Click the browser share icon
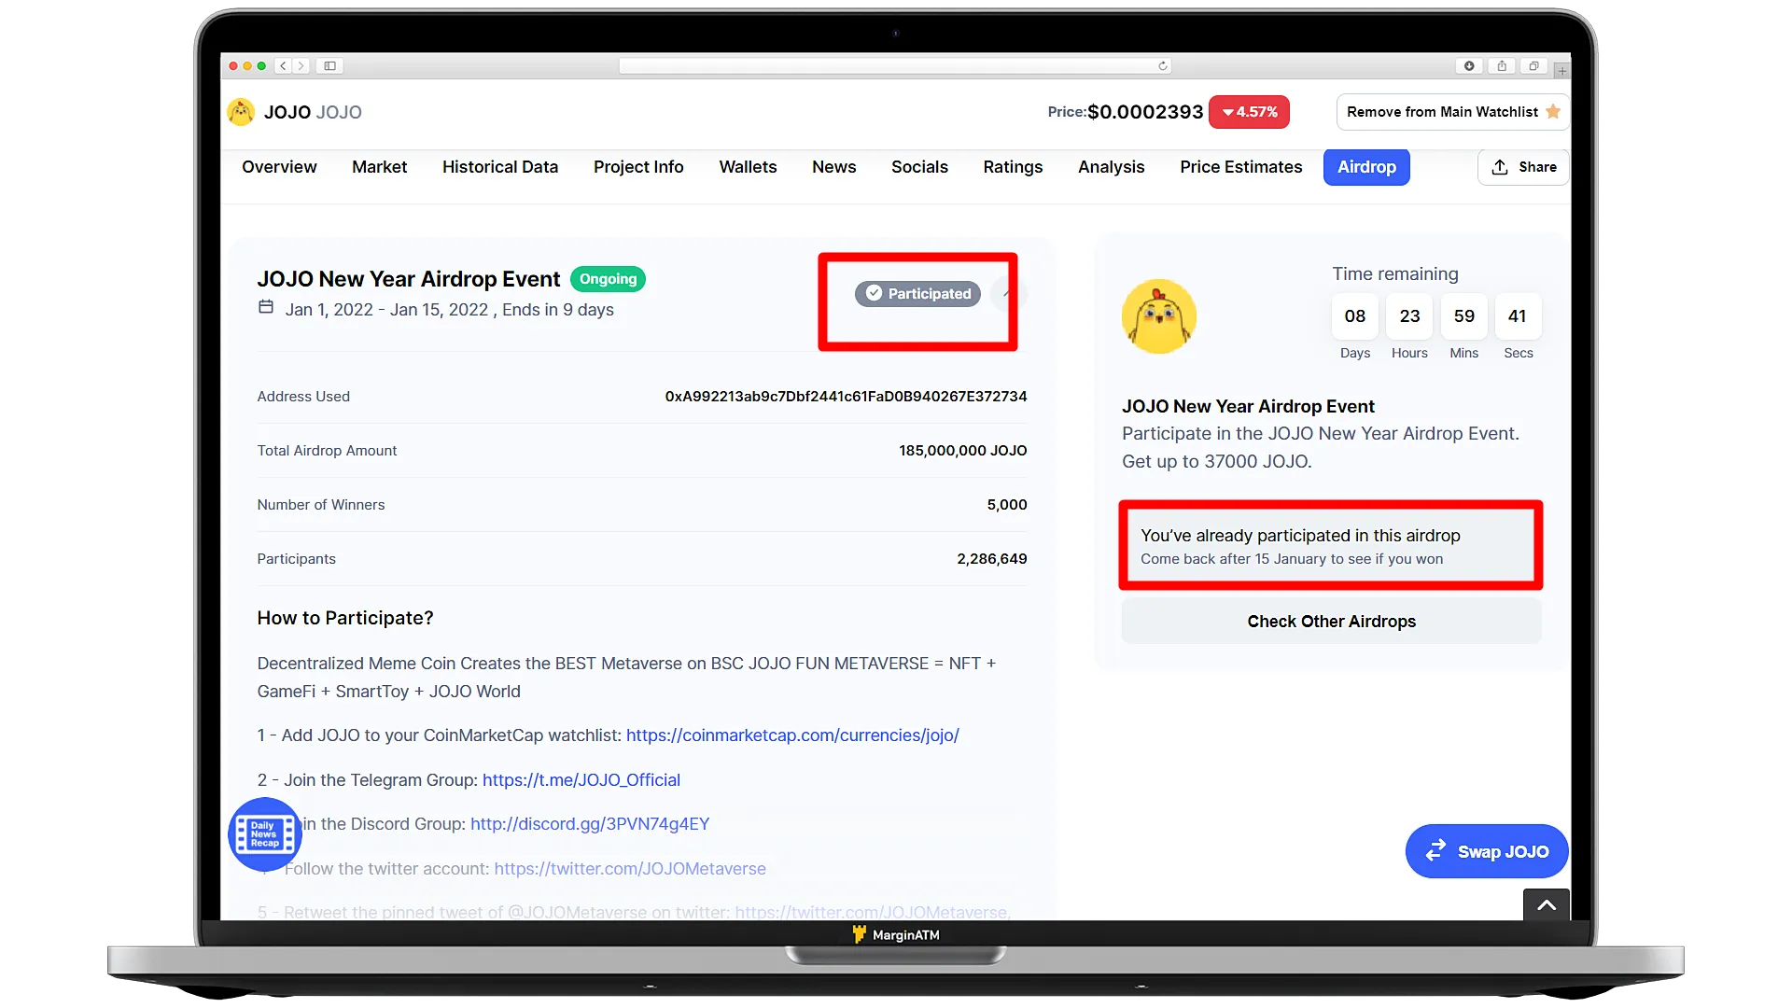The height and width of the screenshot is (1008, 1792). (1502, 66)
